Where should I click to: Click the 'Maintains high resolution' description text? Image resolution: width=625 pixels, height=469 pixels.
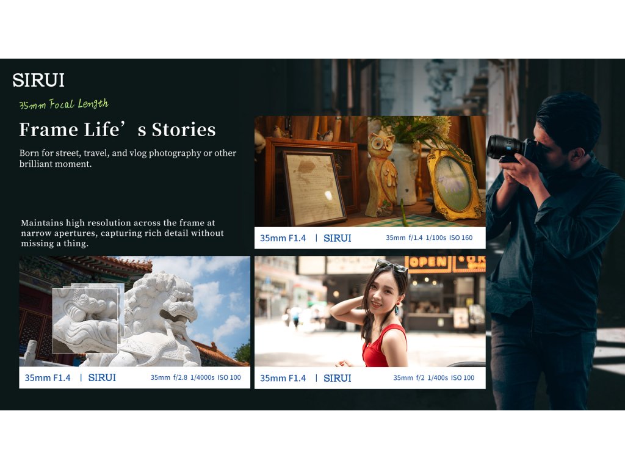122,233
